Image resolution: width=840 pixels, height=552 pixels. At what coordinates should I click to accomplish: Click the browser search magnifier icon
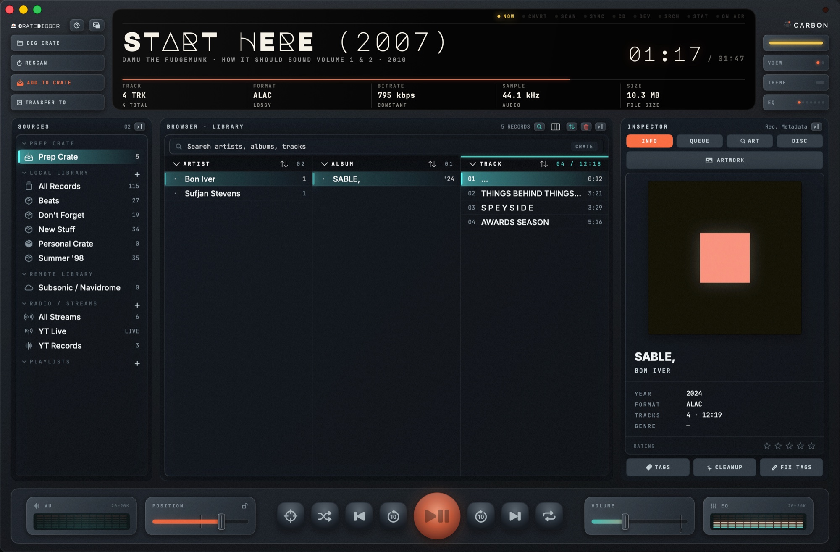pos(539,126)
